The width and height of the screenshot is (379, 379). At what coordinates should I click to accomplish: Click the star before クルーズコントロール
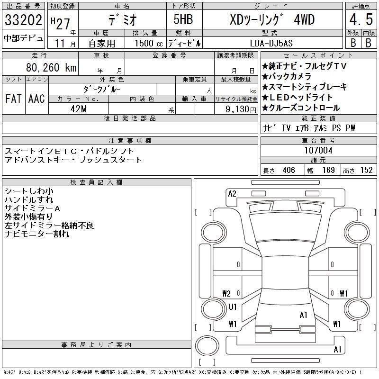coord(265,108)
